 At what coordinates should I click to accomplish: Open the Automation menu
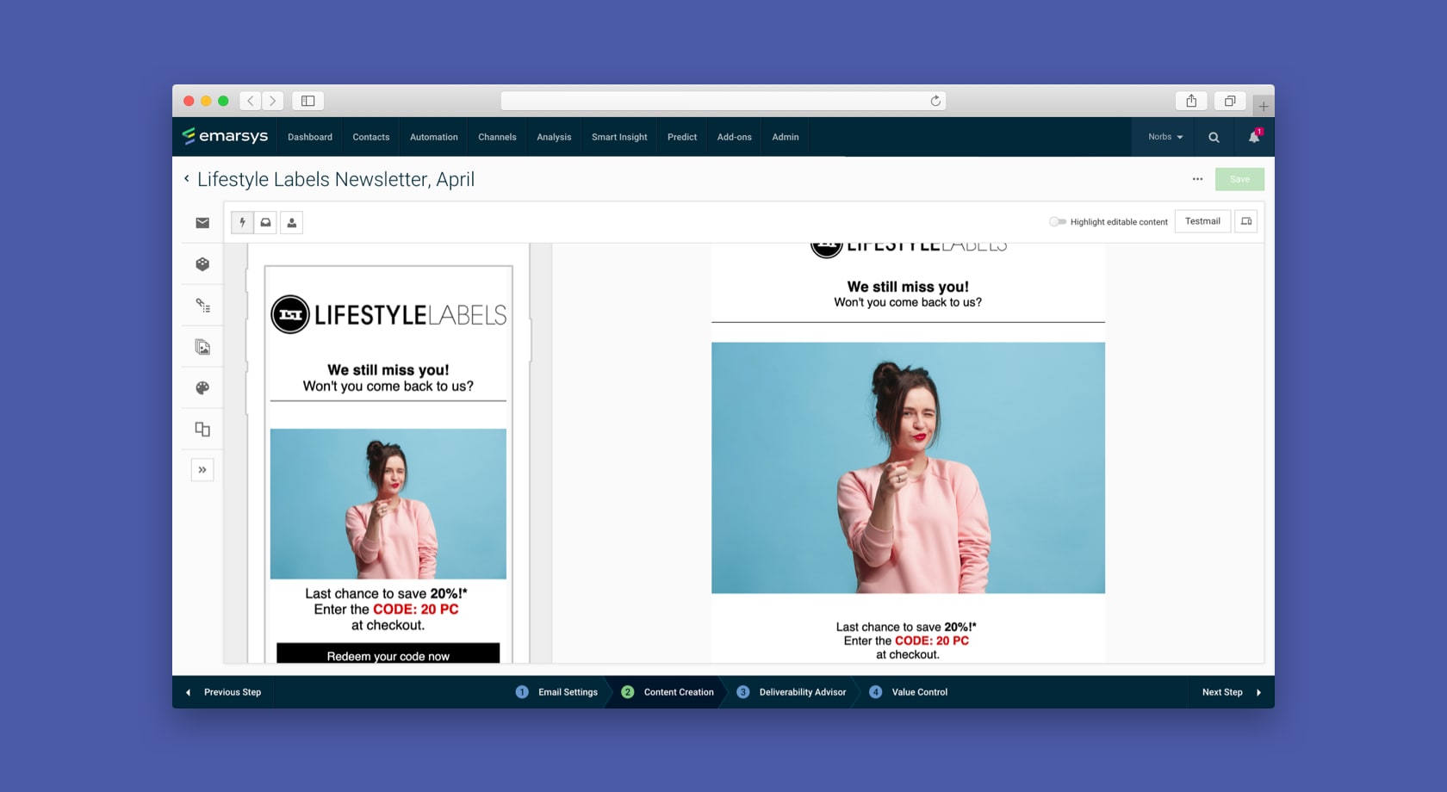click(x=433, y=137)
